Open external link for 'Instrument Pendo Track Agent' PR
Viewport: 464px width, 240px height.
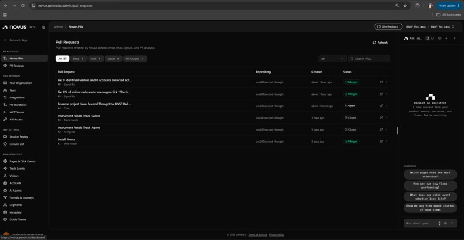381,129
